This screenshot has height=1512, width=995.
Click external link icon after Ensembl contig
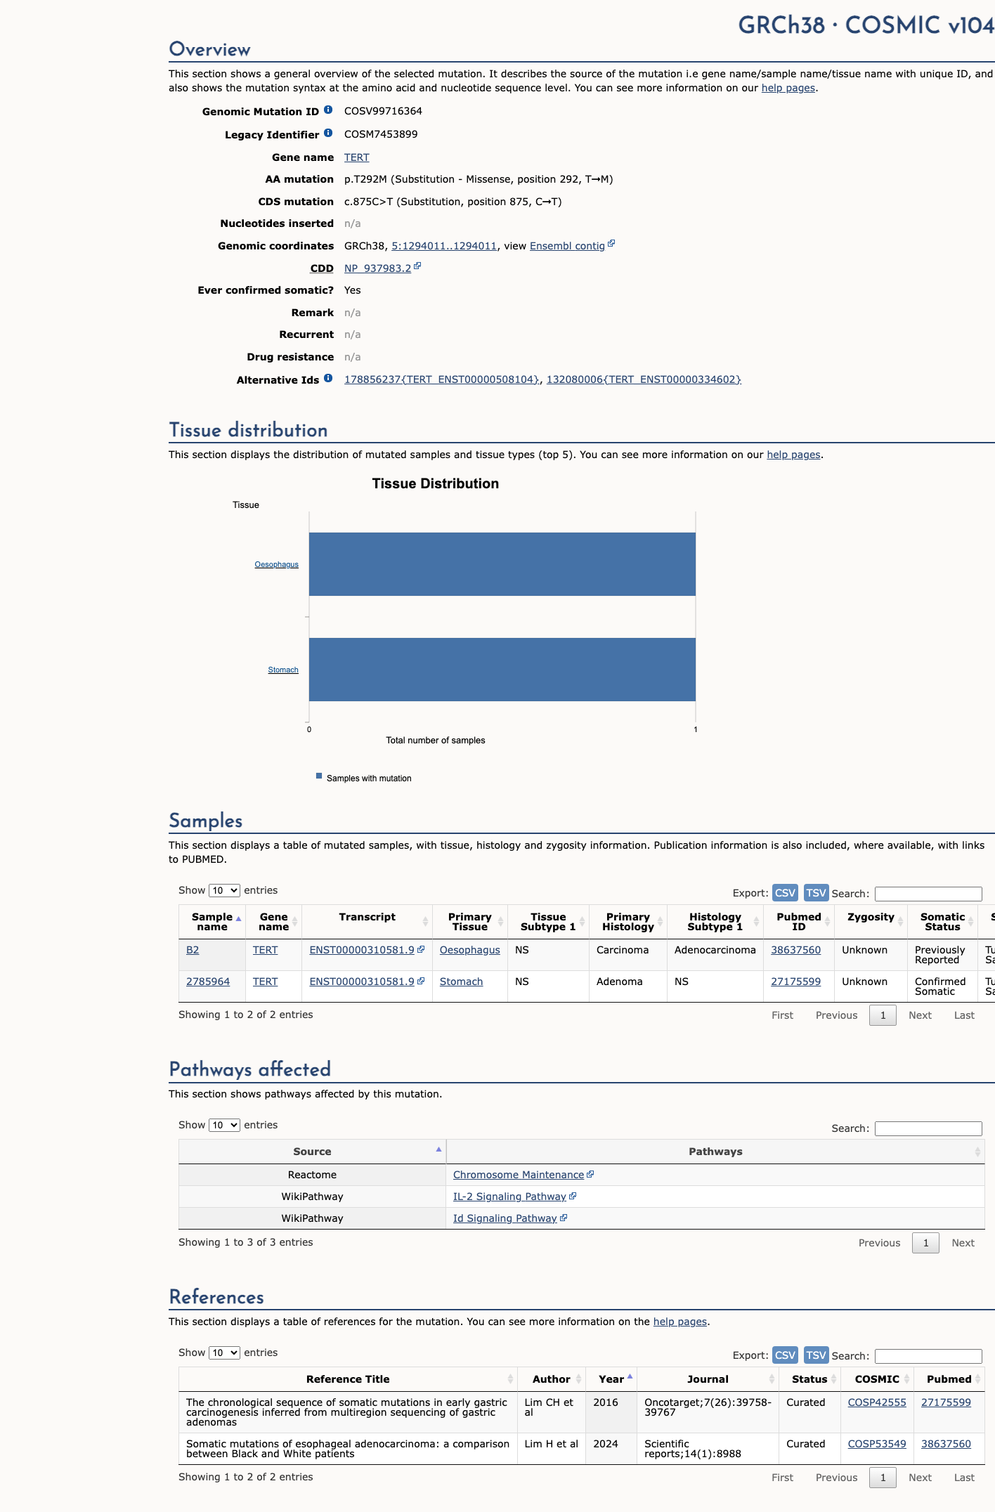[611, 244]
